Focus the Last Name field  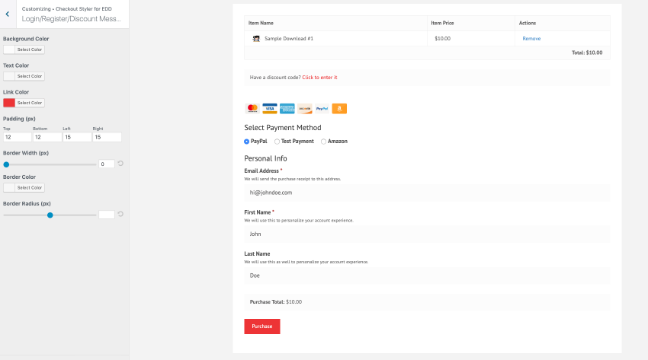coord(427,276)
